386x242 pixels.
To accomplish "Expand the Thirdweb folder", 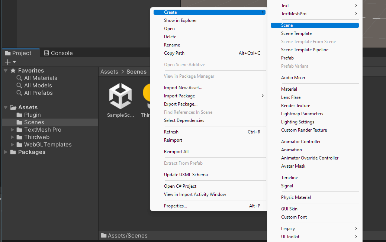I will point(12,137).
